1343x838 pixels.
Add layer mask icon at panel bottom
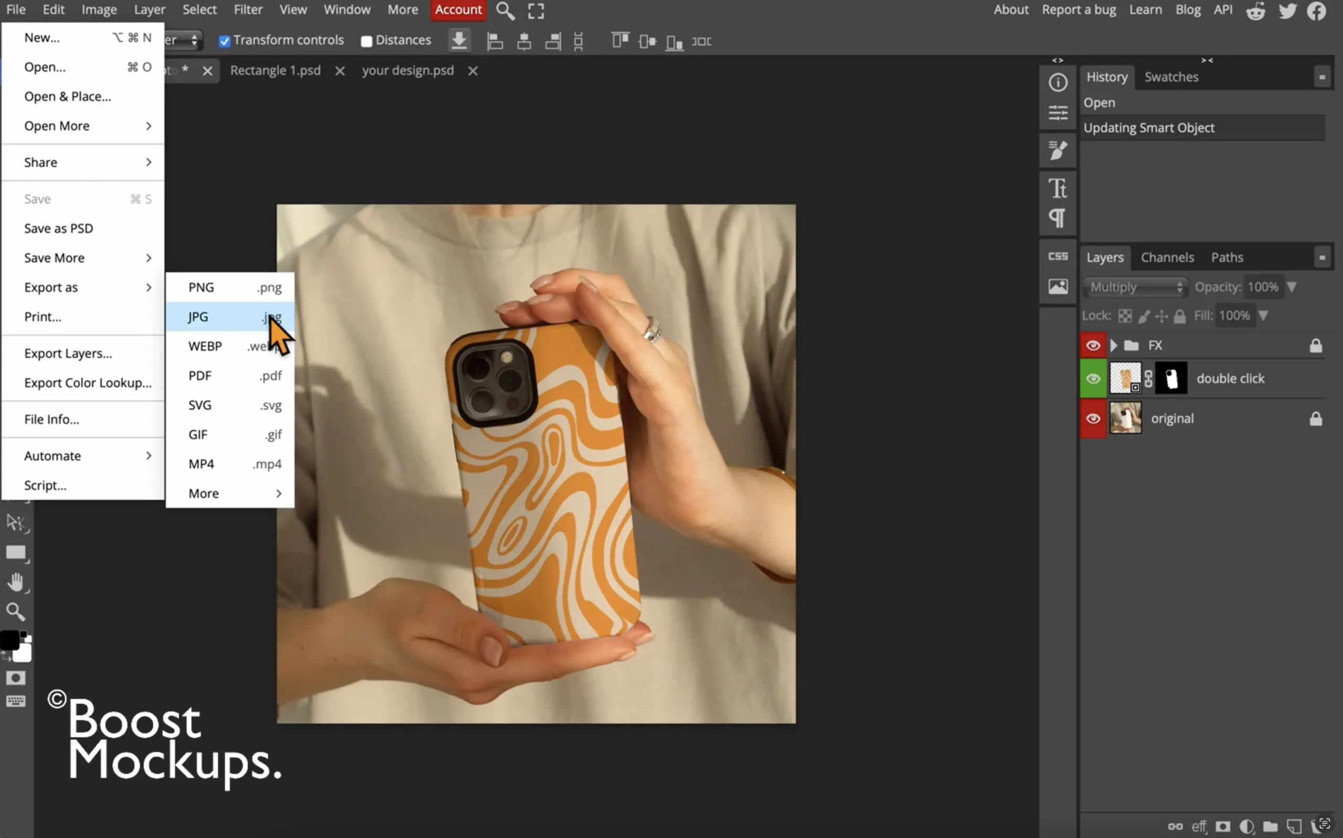[1223, 826]
